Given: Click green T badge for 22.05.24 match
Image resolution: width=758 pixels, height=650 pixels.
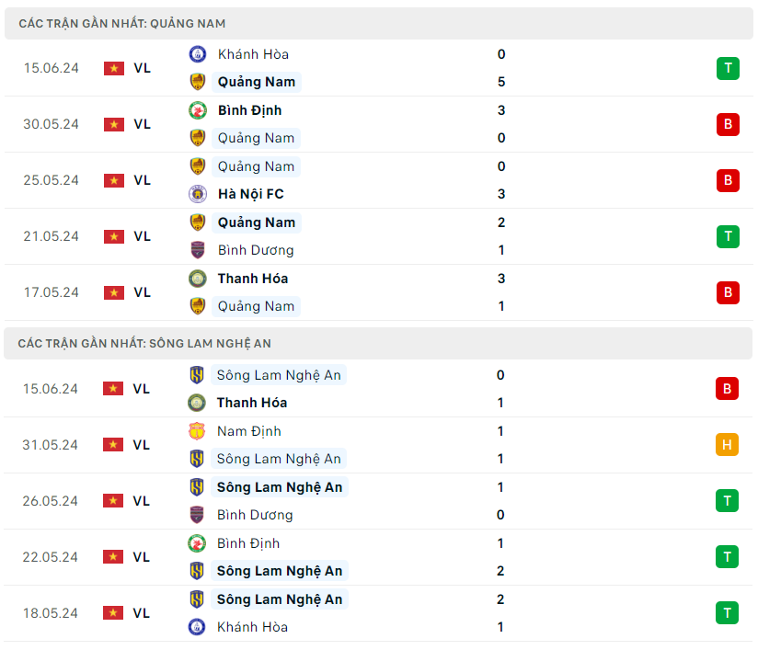Looking at the screenshot, I should pyautogui.click(x=727, y=557).
